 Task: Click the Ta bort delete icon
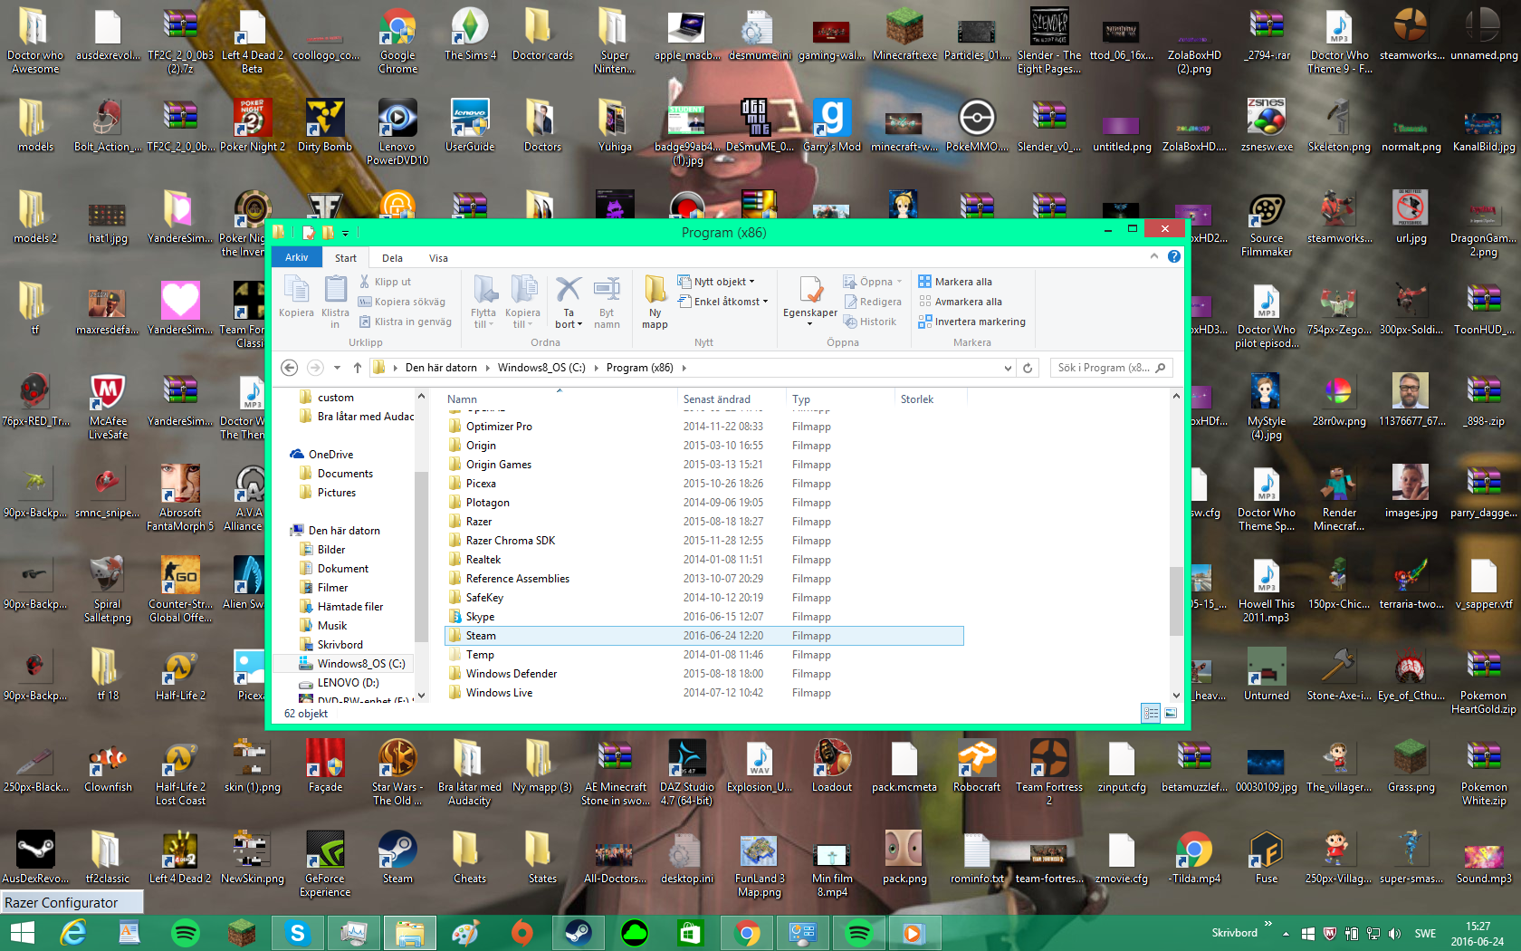pyautogui.click(x=569, y=302)
